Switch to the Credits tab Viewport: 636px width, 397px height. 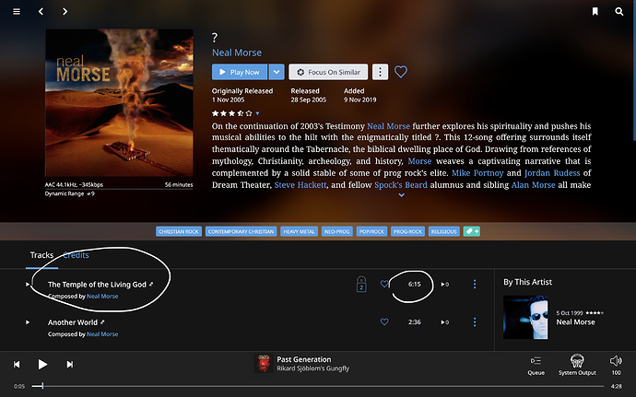click(x=76, y=255)
